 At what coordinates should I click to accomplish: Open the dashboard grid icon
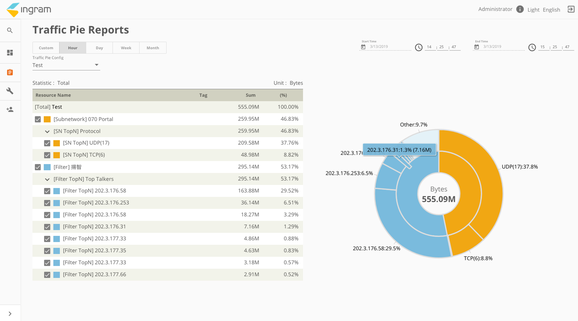tap(10, 53)
